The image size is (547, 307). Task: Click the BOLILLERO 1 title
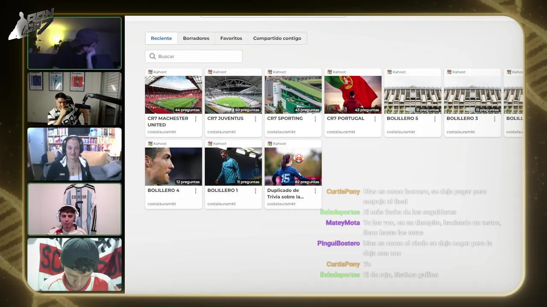click(x=222, y=190)
